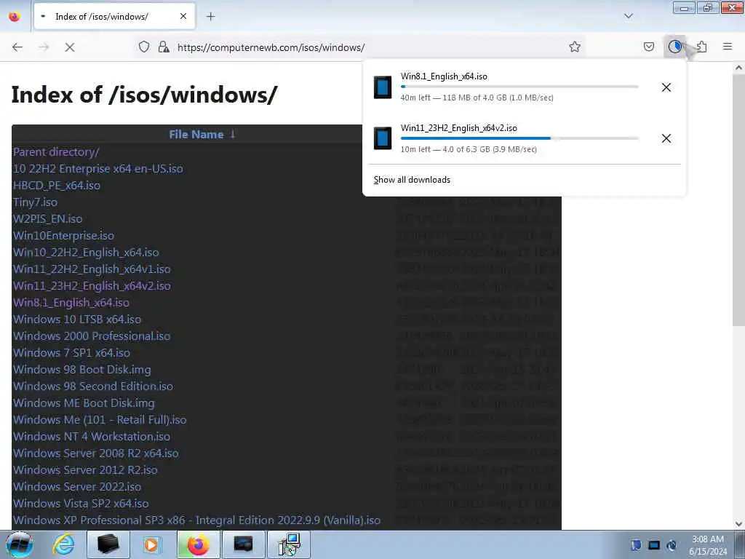The height and width of the screenshot is (559, 745).
Task: Click Win8.1 download file icon in panel
Action: click(383, 87)
